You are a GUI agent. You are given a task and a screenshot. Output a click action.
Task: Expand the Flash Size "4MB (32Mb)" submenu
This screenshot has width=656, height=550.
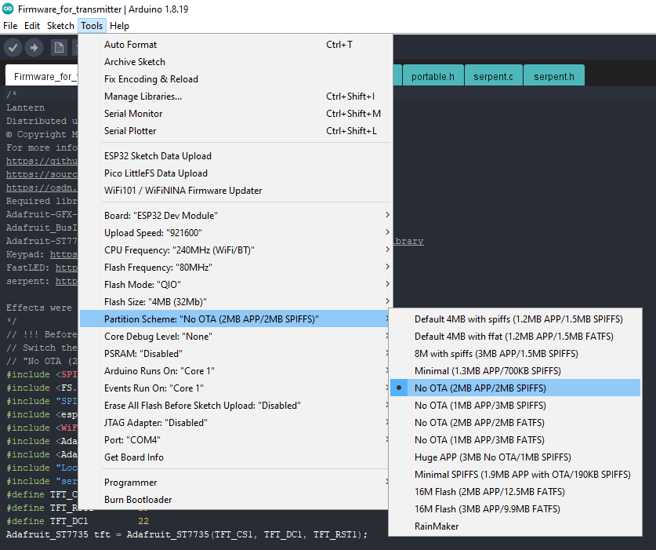(235, 301)
